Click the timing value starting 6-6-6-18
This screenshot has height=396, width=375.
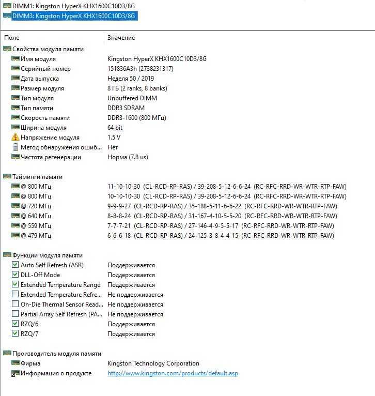(221, 236)
